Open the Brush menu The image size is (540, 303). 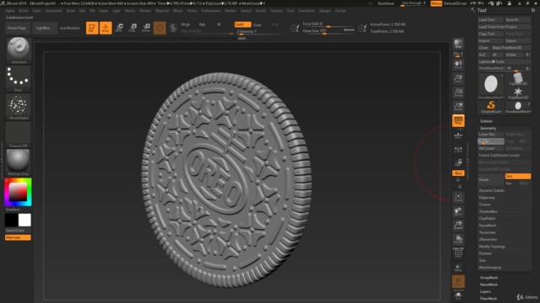point(24,11)
